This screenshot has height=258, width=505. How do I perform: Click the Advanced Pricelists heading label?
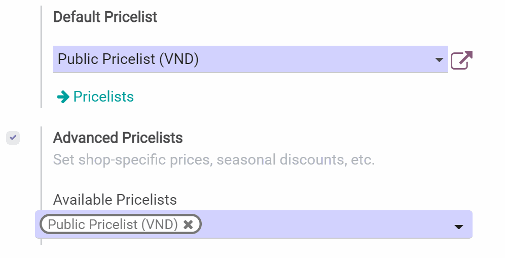click(118, 138)
